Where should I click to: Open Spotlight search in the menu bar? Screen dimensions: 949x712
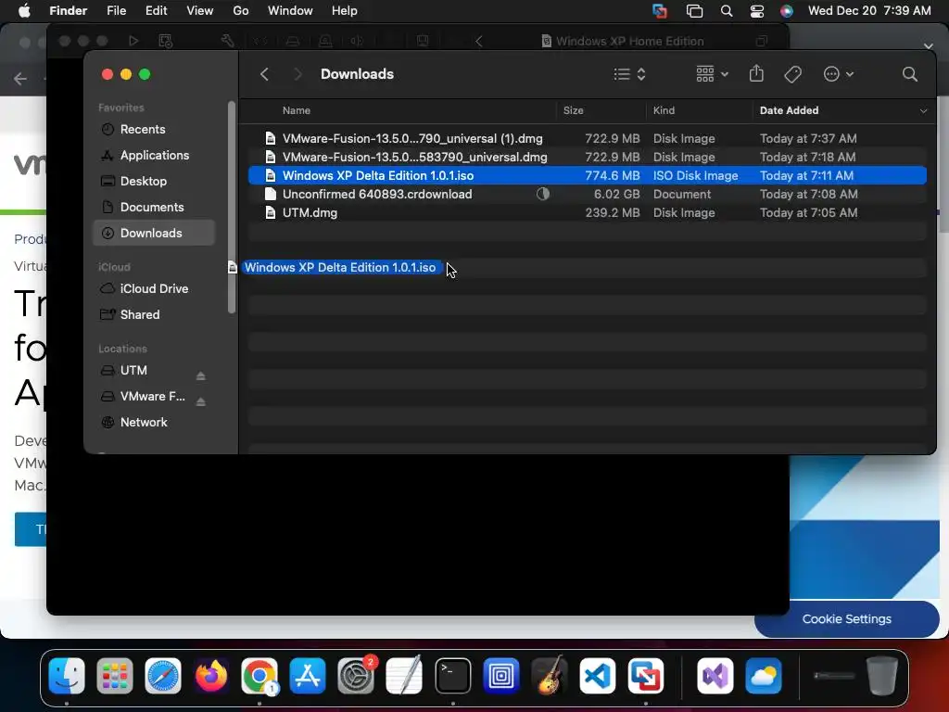(727, 11)
